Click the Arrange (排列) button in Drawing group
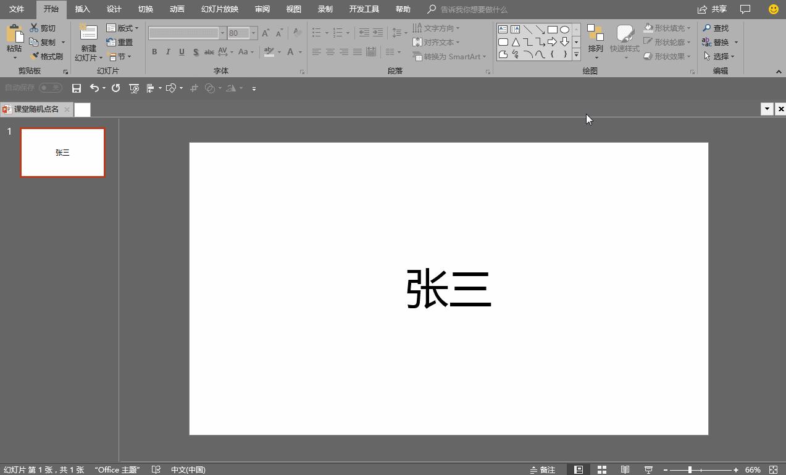The image size is (786, 475). (595, 41)
